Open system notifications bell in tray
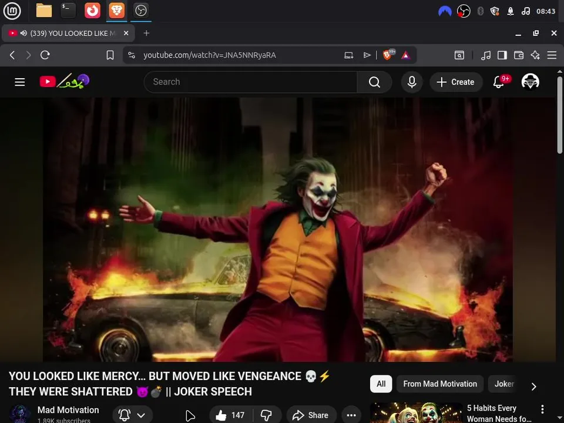Image resolution: width=564 pixels, height=423 pixels. click(510, 11)
